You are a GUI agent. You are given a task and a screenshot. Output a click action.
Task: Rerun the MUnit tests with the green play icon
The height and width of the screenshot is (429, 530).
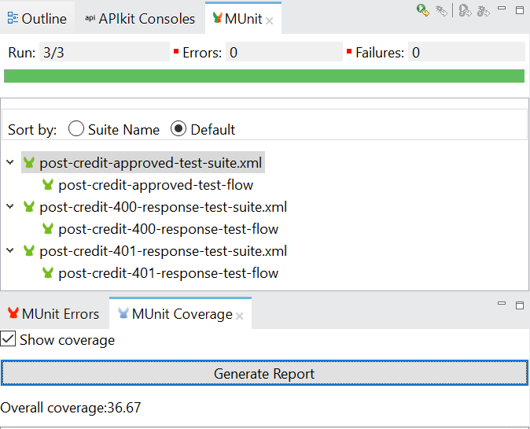[x=422, y=10]
